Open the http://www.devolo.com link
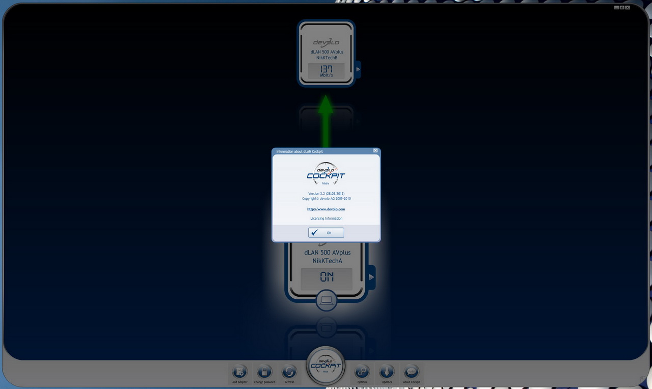Image resolution: width=652 pixels, height=389 pixels. pyautogui.click(x=326, y=209)
